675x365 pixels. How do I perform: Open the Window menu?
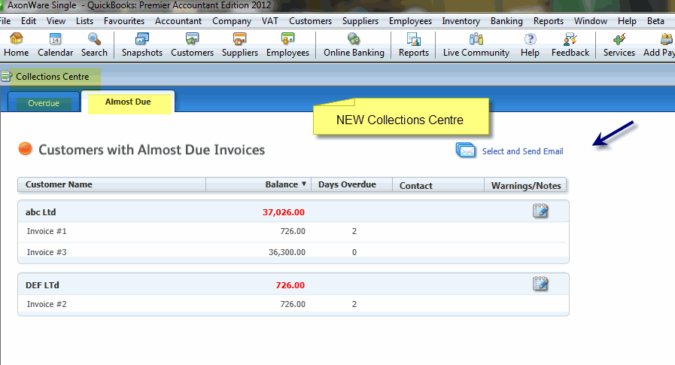pos(590,20)
